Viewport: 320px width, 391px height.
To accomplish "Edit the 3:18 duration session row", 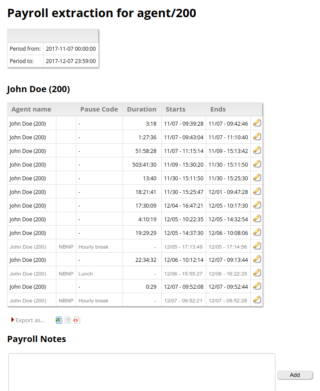I will tap(257, 123).
